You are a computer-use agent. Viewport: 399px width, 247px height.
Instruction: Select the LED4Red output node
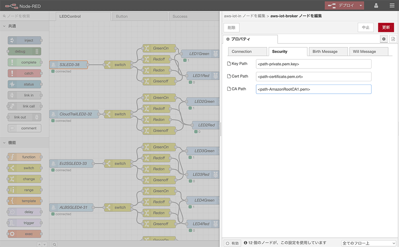tap(203, 224)
